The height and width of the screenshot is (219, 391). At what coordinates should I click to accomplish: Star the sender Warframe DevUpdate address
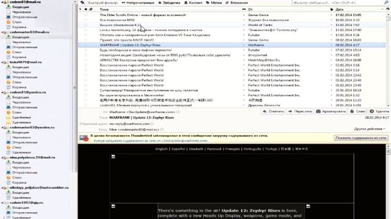[x=178, y=112]
